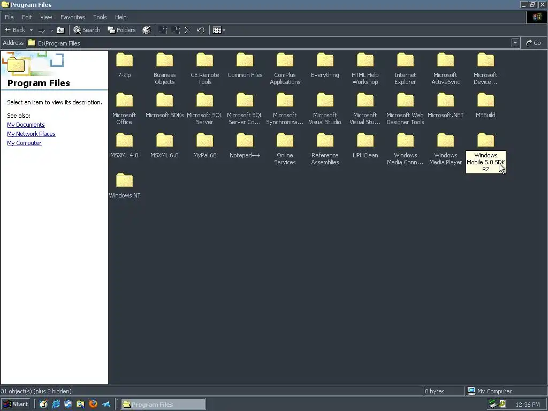Select the Internet Explorer folder
The height and width of the screenshot is (411, 548).
(x=406, y=68)
